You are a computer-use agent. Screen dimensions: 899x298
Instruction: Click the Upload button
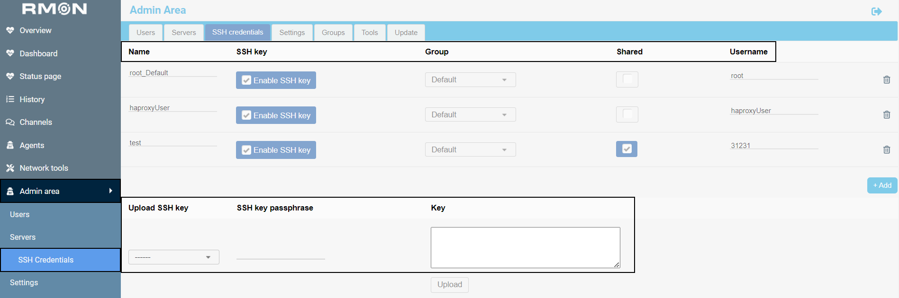450,285
